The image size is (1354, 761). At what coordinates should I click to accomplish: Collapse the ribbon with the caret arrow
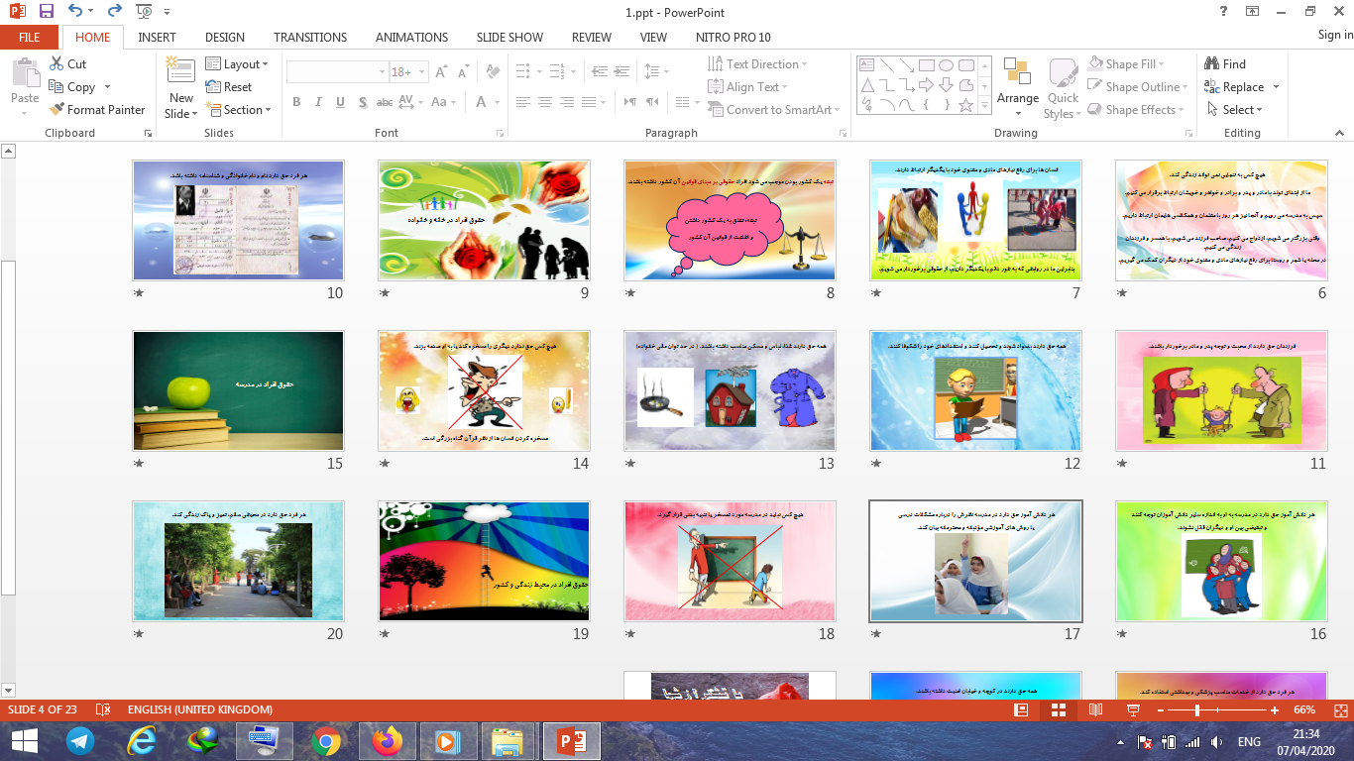click(x=1342, y=133)
